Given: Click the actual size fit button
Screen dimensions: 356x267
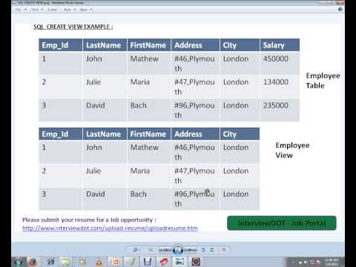Looking at the screenshot, I should coord(151,250).
